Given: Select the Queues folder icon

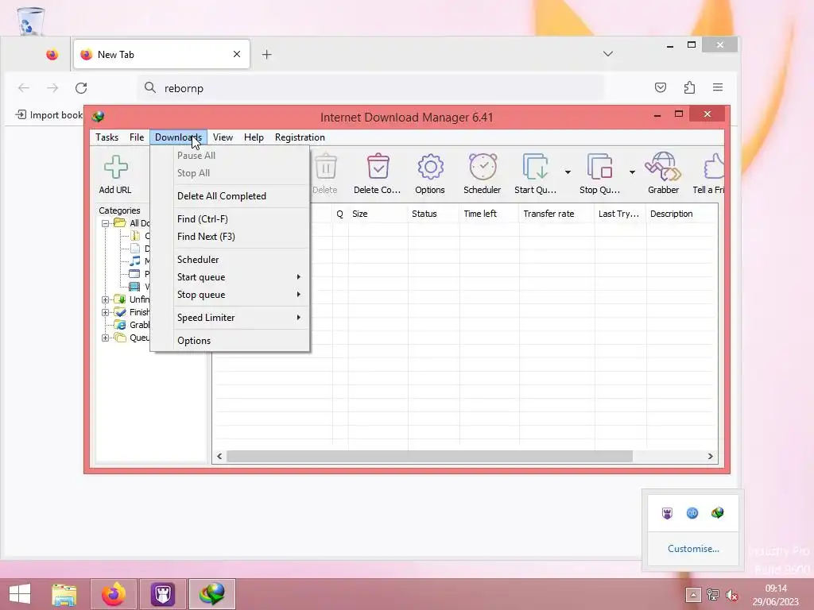Looking at the screenshot, I should pyautogui.click(x=120, y=338).
